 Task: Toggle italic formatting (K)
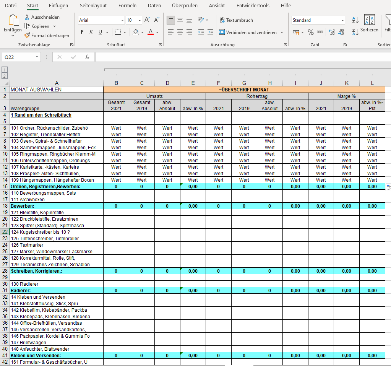pos(91,32)
